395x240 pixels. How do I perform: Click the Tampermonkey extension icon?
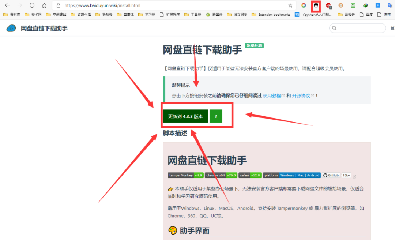[x=316, y=5]
